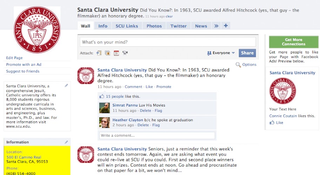Attach a video using camera icon
320x175 pixels.
(125, 53)
